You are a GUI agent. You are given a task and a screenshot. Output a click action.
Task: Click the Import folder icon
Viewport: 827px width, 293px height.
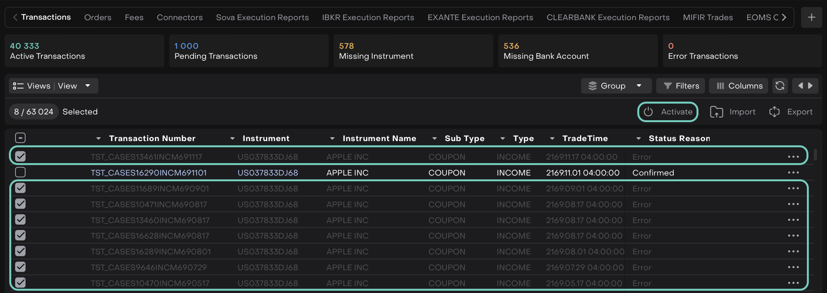click(x=716, y=112)
